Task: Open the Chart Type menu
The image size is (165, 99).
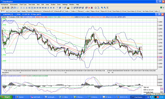Action: pyautogui.click(x=23, y=4)
